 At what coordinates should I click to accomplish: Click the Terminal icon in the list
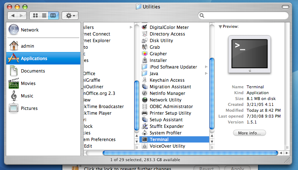point(145,139)
